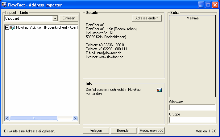Click the Telefon: 49 02236 - 880-0 line
This screenshot has width=220, height=137.
coord(105,45)
